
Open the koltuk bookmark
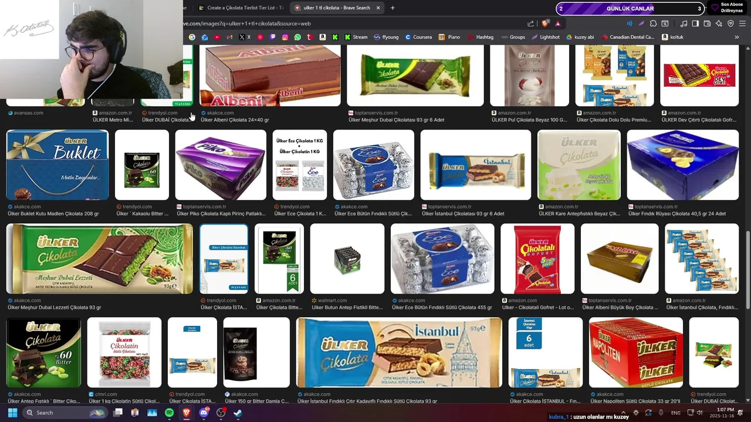click(672, 37)
